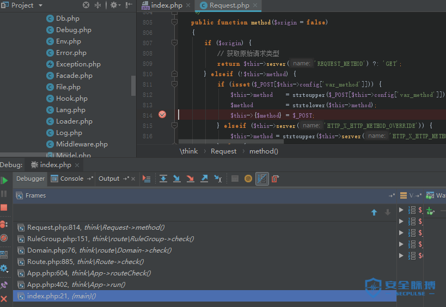446x307 pixels.
Task: Select the Domain.php:76 stack frame
Action: tap(205, 250)
